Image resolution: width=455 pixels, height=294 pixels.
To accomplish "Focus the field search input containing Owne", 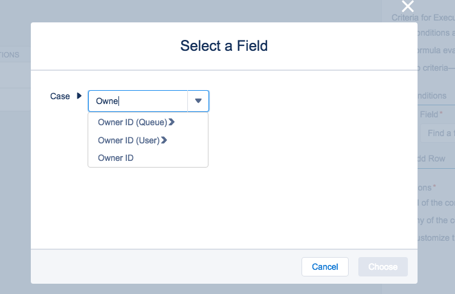I will tap(139, 101).
